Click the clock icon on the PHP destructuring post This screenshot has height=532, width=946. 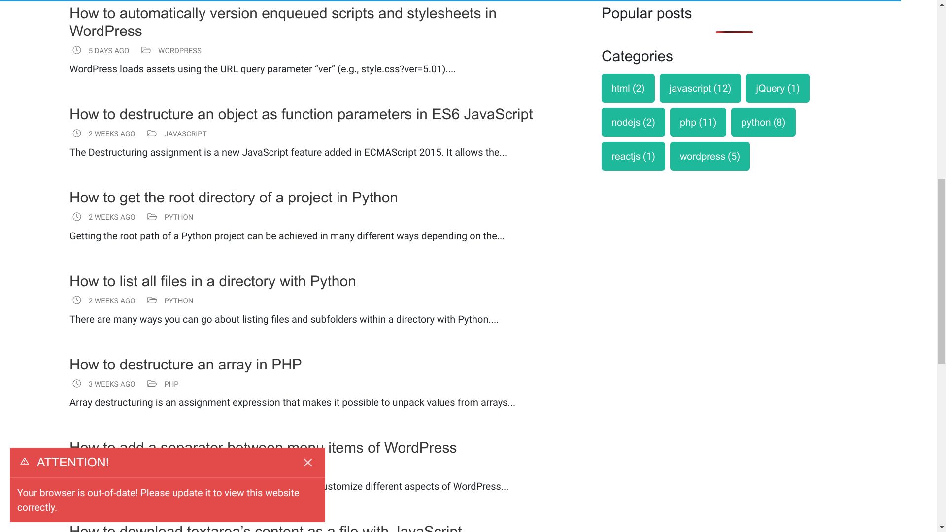point(76,384)
